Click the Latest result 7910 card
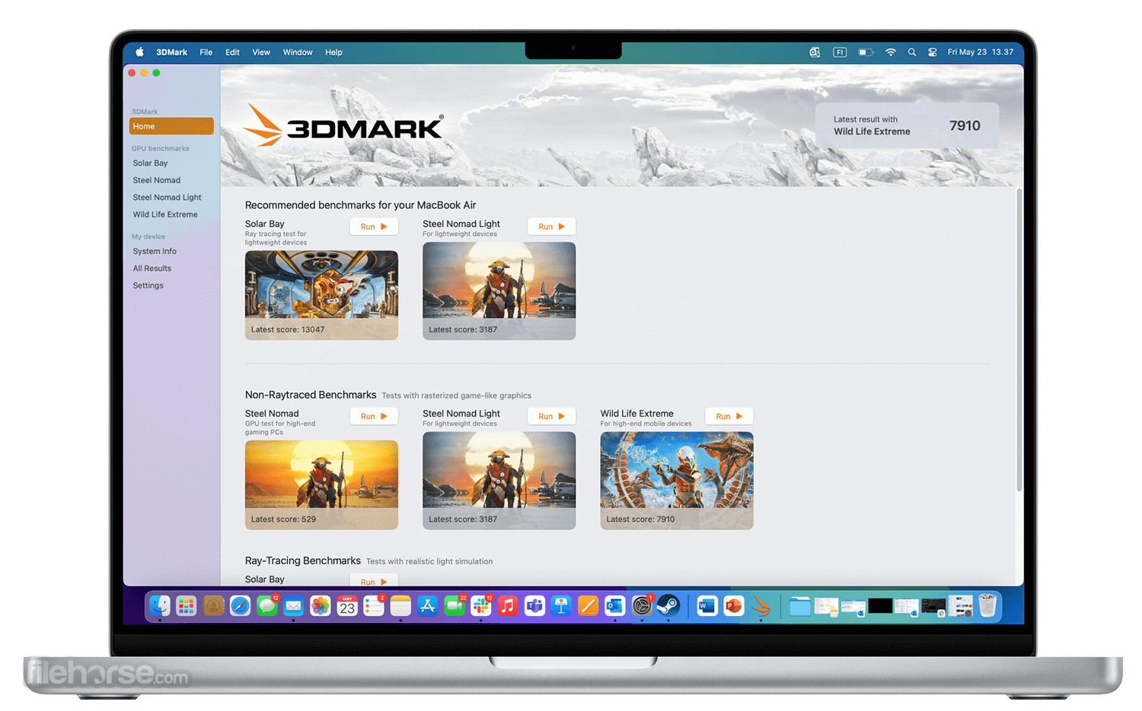 click(x=907, y=125)
